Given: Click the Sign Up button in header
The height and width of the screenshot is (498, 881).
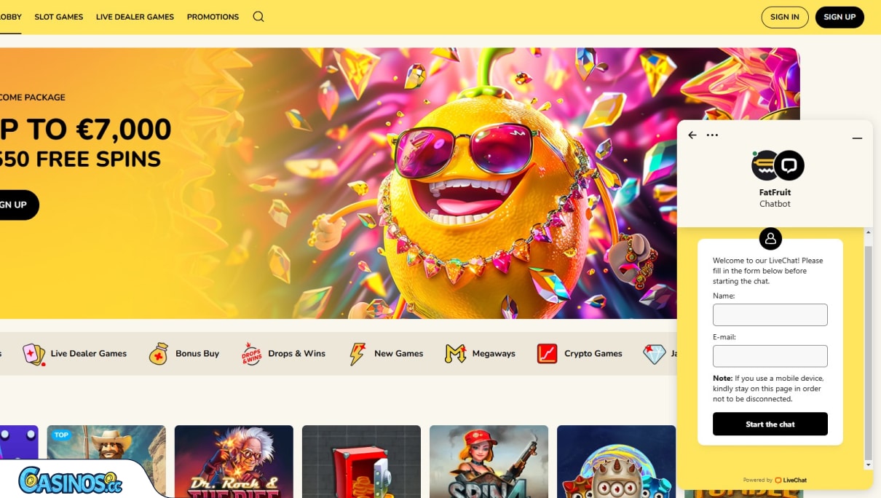Looking at the screenshot, I should (x=839, y=17).
